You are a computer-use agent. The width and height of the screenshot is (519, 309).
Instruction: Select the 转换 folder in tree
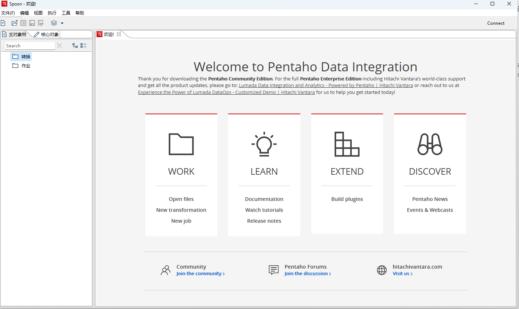21,56
